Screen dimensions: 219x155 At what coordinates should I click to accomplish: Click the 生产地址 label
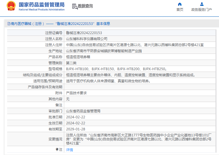pos(55,51)
